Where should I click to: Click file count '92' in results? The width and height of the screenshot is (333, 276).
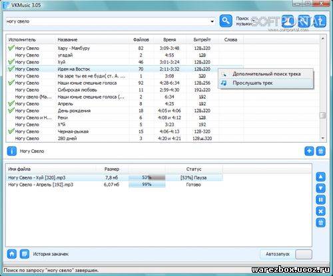[x=141, y=83]
